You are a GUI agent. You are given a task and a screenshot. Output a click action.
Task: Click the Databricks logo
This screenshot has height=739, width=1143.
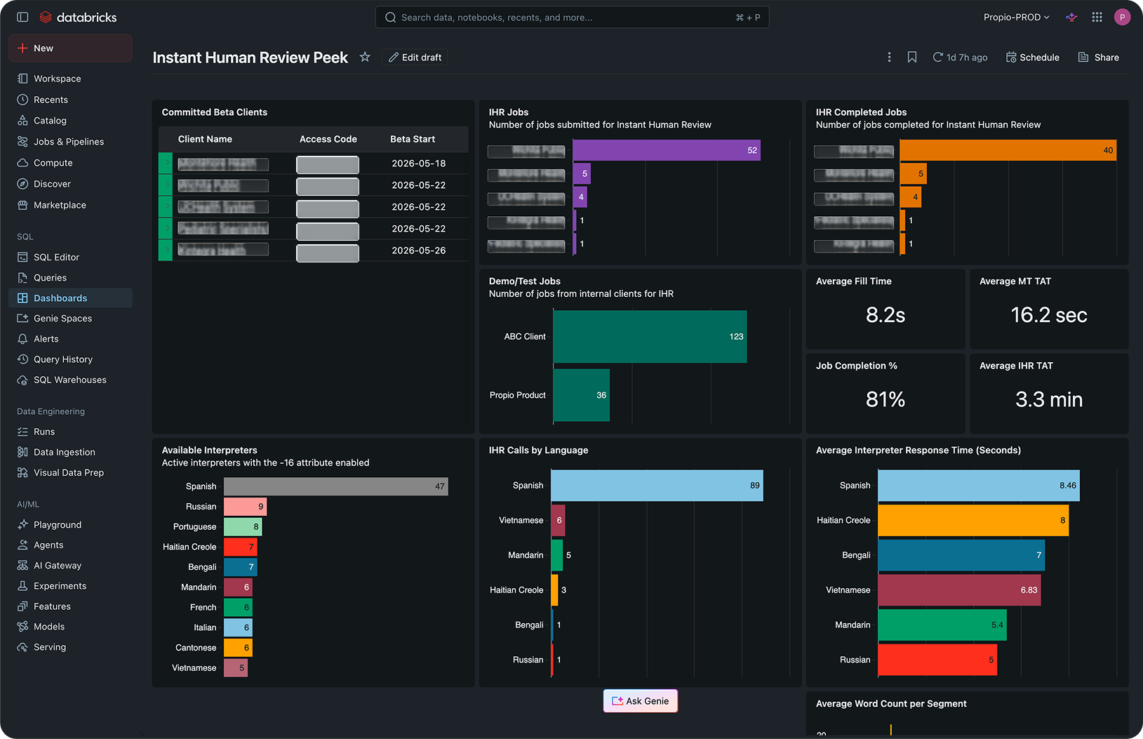pyautogui.click(x=78, y=17)
